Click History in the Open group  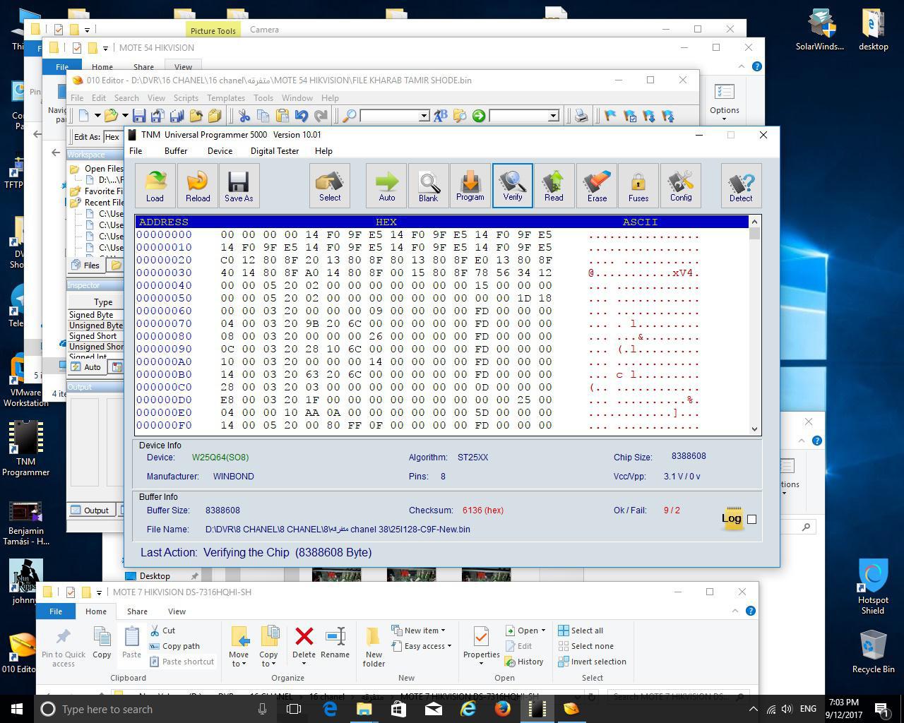pyautogui.click(x=524, y=662)
